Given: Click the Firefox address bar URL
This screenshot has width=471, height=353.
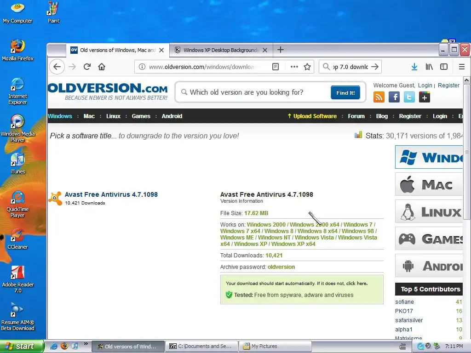Looking at the screenshot, I should (x=201, y=67).
